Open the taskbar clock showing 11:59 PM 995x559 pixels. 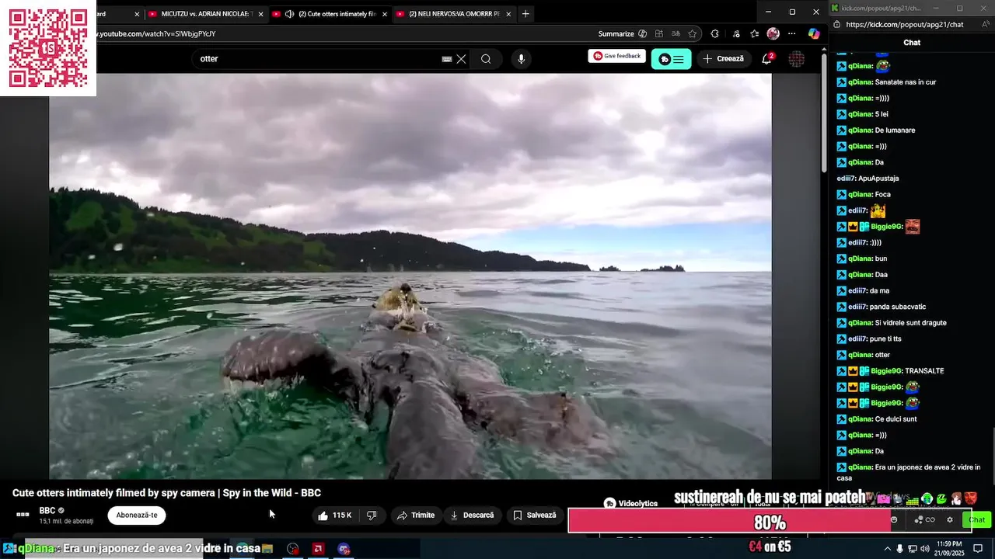pyautogui.click(x=950, y=549)
